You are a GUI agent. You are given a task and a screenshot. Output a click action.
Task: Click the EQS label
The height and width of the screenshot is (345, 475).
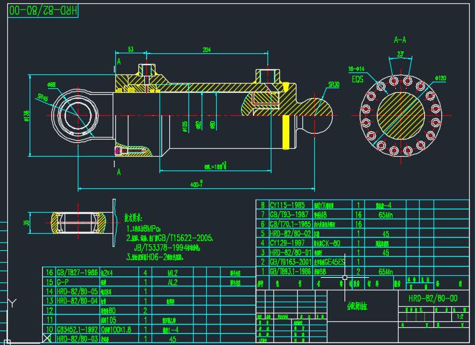[x=358, y=79]
